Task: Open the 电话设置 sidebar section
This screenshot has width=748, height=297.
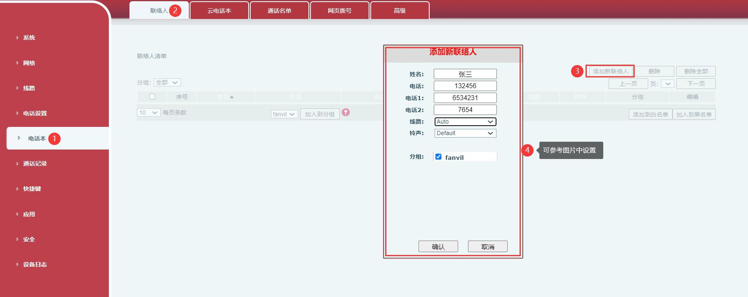Action: pyautogui.click(x=35, y=113)
